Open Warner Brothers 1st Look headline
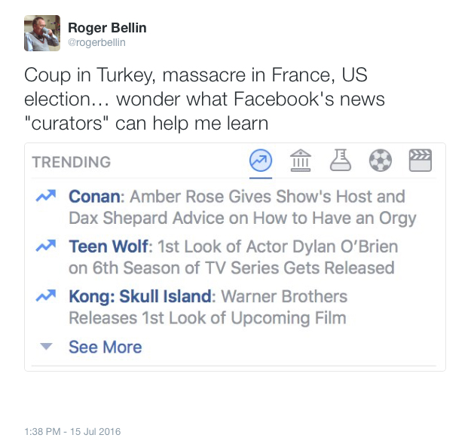Screen dimensions: 471x444 coord(208,307)
